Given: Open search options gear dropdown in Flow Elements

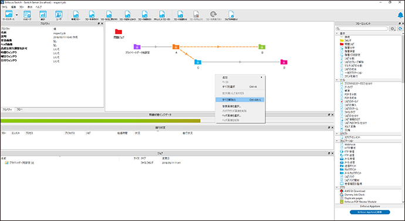Looking at the screenshot, I should (x=393, y=29).
